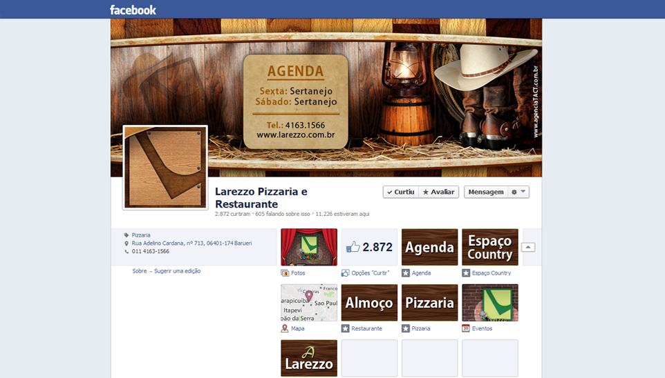This screenshot has width=665, height=378.
Task: Click the page title Larezzo Pizzaria e Restaurante
Action: tap(261, 198)
